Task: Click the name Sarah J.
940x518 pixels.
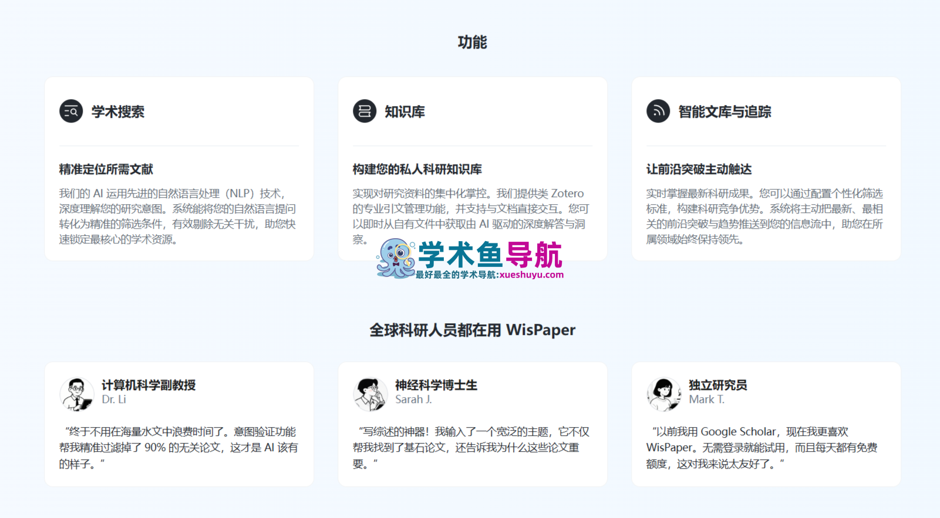Action: pyautogui.click(x=413, y=399)
